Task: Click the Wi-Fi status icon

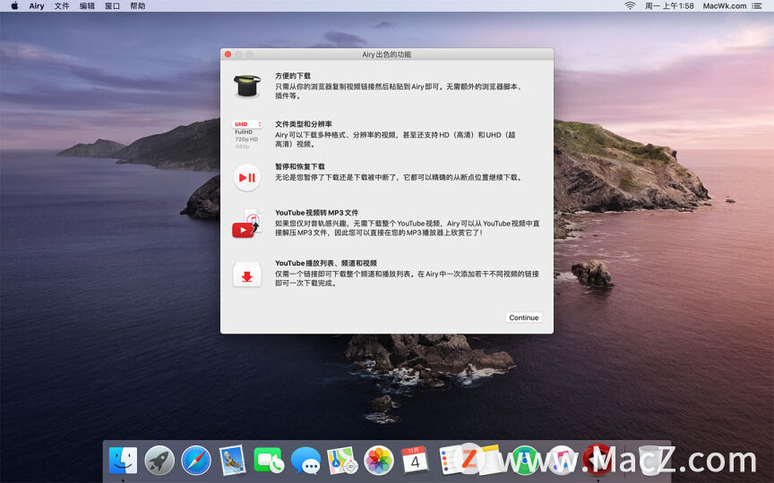Action: [x=630, y=6]
